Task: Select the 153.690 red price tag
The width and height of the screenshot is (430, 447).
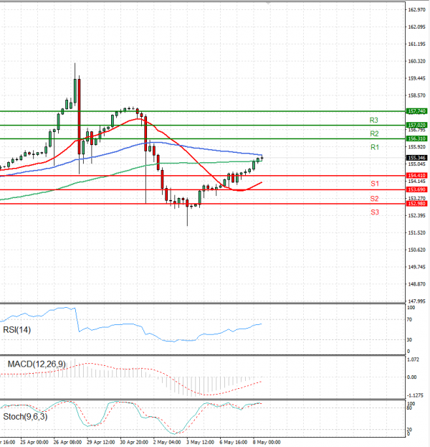Action: [416, 189]
